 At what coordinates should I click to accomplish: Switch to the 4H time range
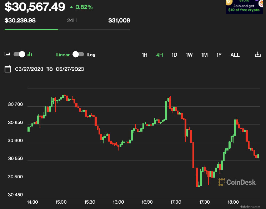coord(160,55)
